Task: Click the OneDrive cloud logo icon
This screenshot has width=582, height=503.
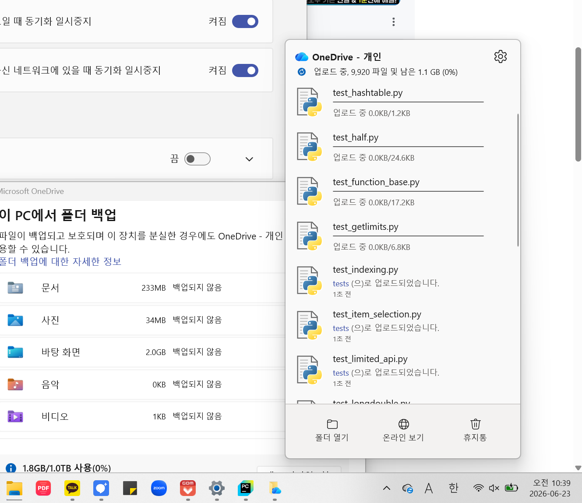Action: click(302, 57)
